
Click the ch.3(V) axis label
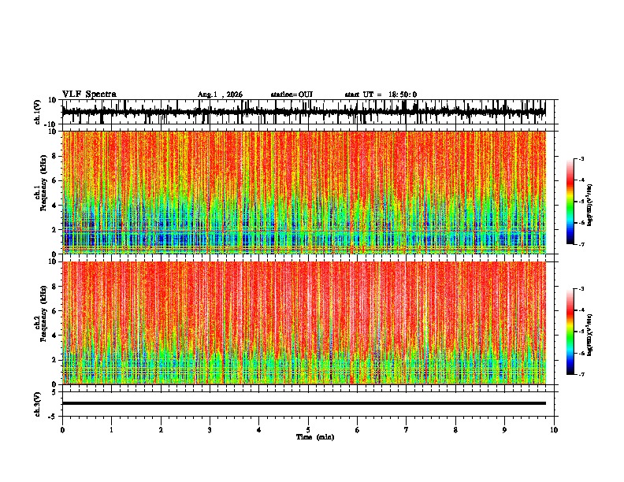(38, 404)
